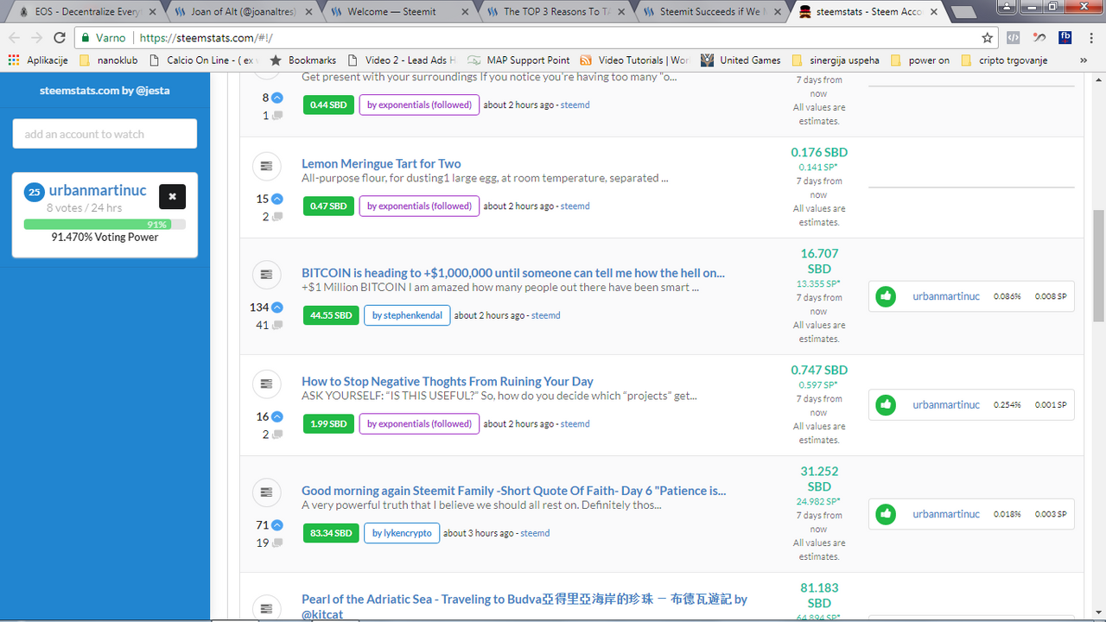Open the sinergija uspeha bookmark folder

(x=836, y=60)
